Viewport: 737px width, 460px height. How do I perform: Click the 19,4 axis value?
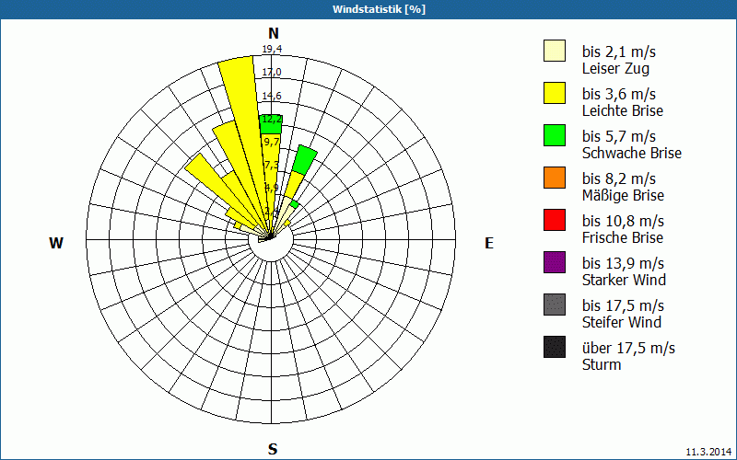(272, 49)
